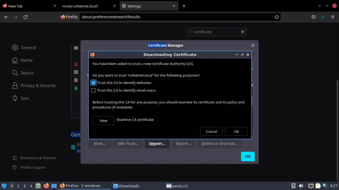Expand hidden system tray icons arrow
Screen dimensions: 339x190
(x=293, y=186)
